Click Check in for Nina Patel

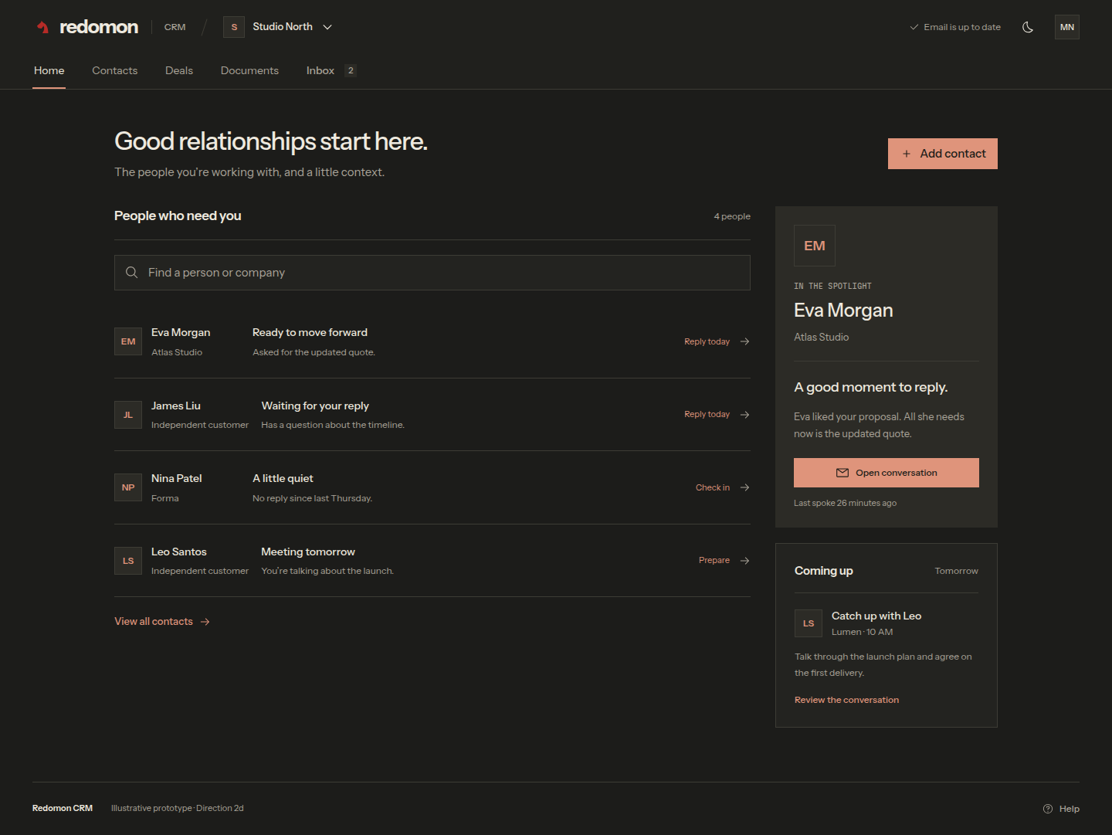click(713, 487)
